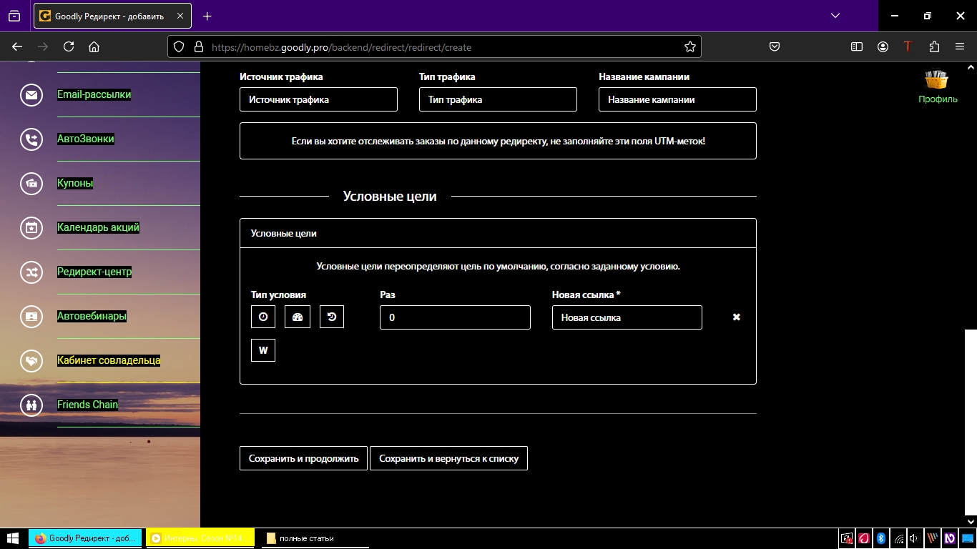This screenshot has height=549, width=977.
Task: Open the volume speaker tray icon
Action: [x=914, y=538]
